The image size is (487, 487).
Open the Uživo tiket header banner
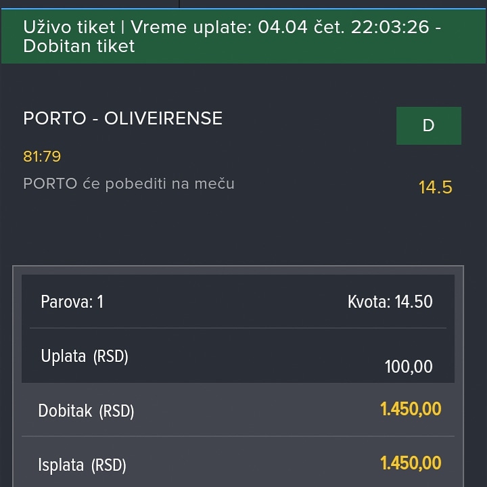(243, 37)
